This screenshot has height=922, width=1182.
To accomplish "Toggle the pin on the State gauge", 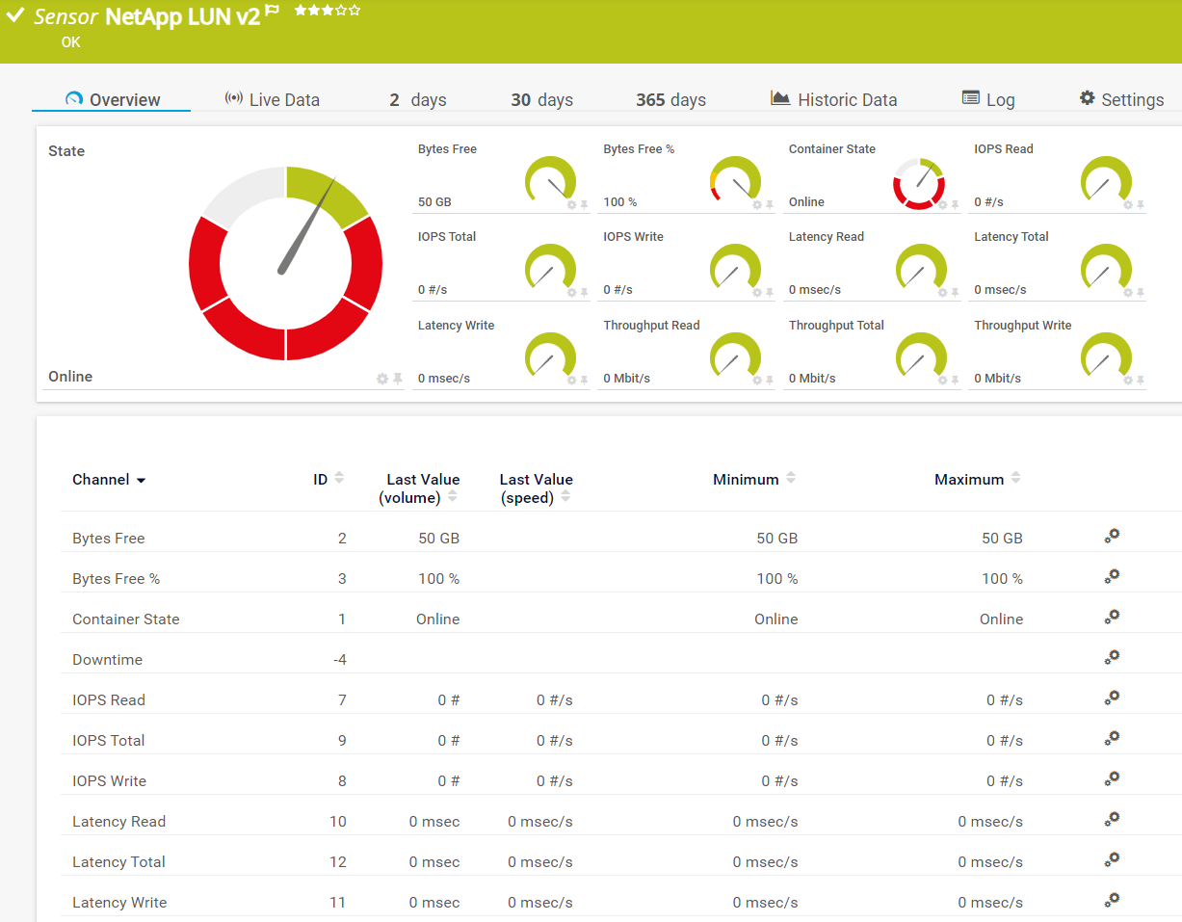I will [x=397, y=379].
